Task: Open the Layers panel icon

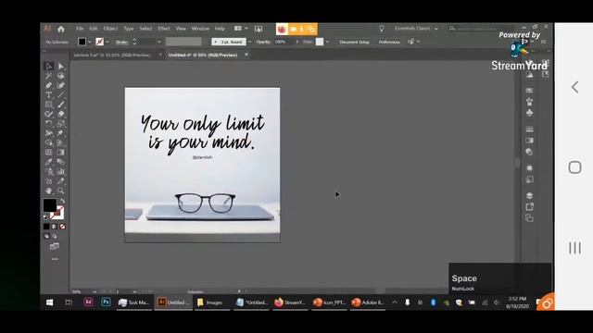Action: (x=529, y=195)
